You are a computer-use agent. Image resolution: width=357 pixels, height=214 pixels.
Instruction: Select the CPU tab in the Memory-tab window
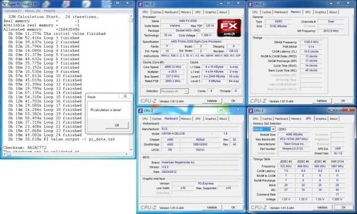click(255, 12)
